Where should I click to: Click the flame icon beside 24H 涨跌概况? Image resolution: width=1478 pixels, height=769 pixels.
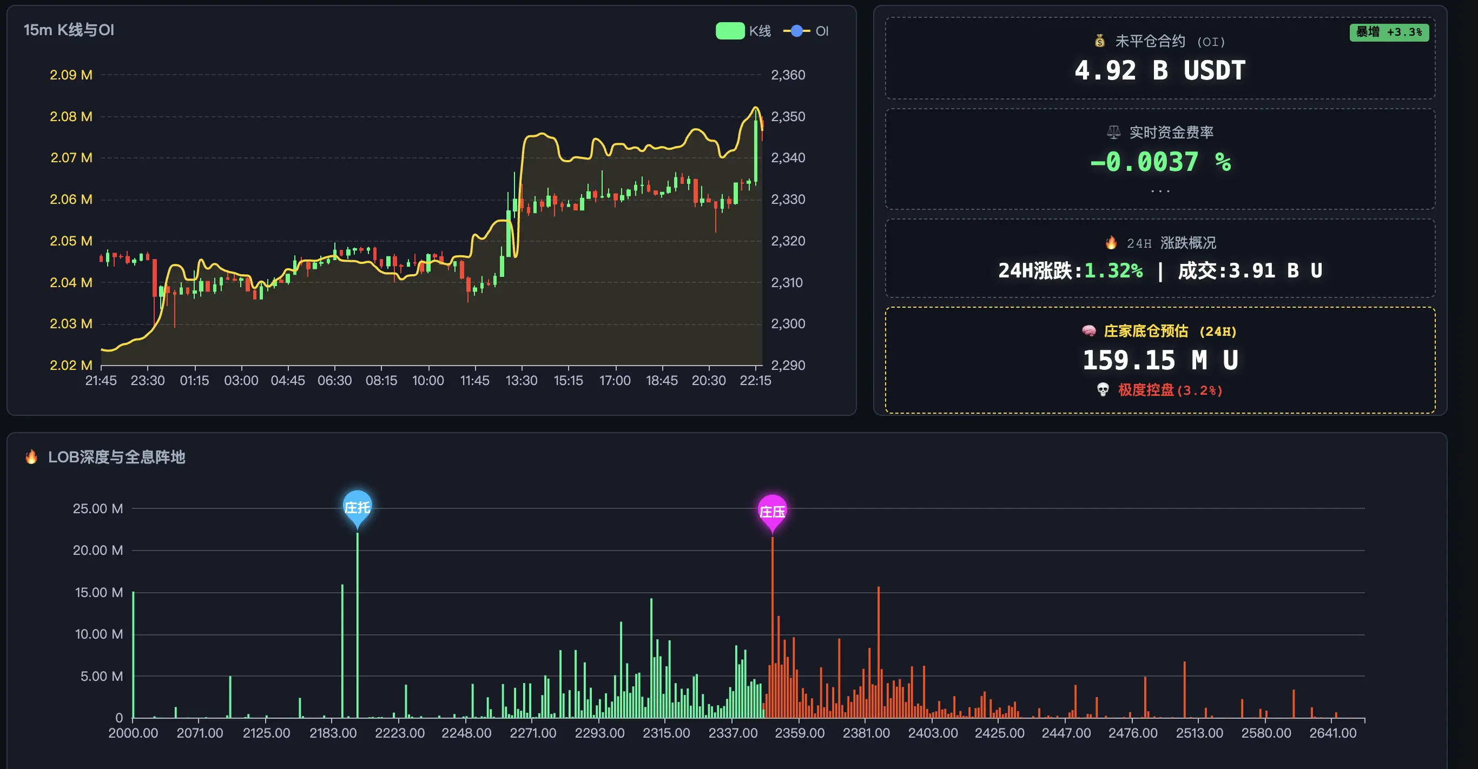(x=1111, y=243)
